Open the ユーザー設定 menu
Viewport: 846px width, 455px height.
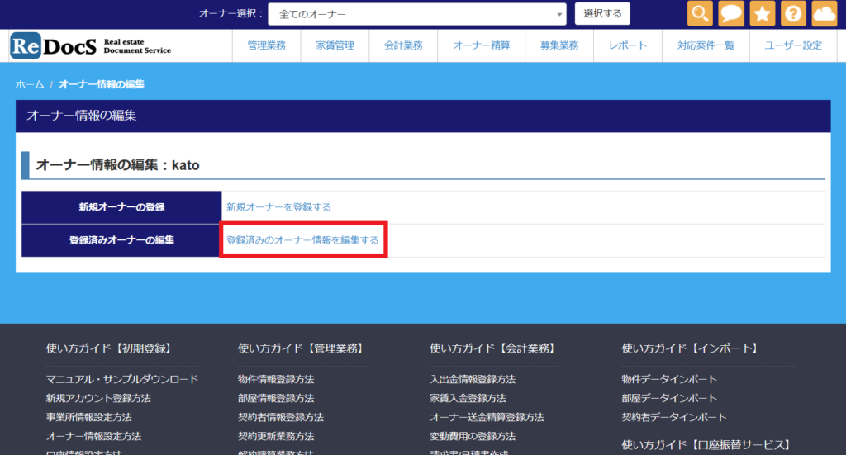[x=793, y=45]
